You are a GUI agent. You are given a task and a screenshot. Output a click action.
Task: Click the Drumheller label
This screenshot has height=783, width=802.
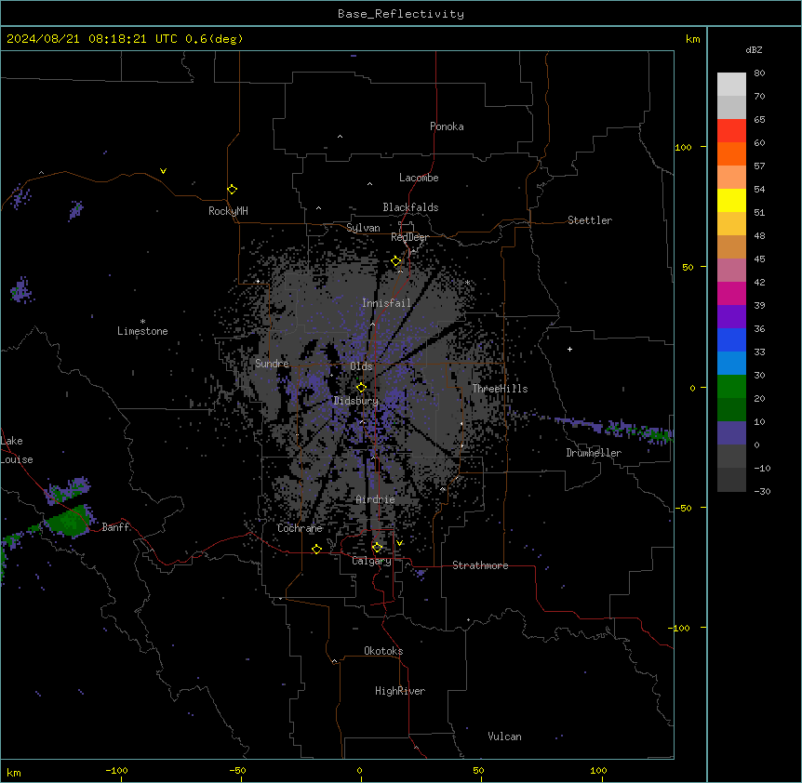click(x=594, y=453)
